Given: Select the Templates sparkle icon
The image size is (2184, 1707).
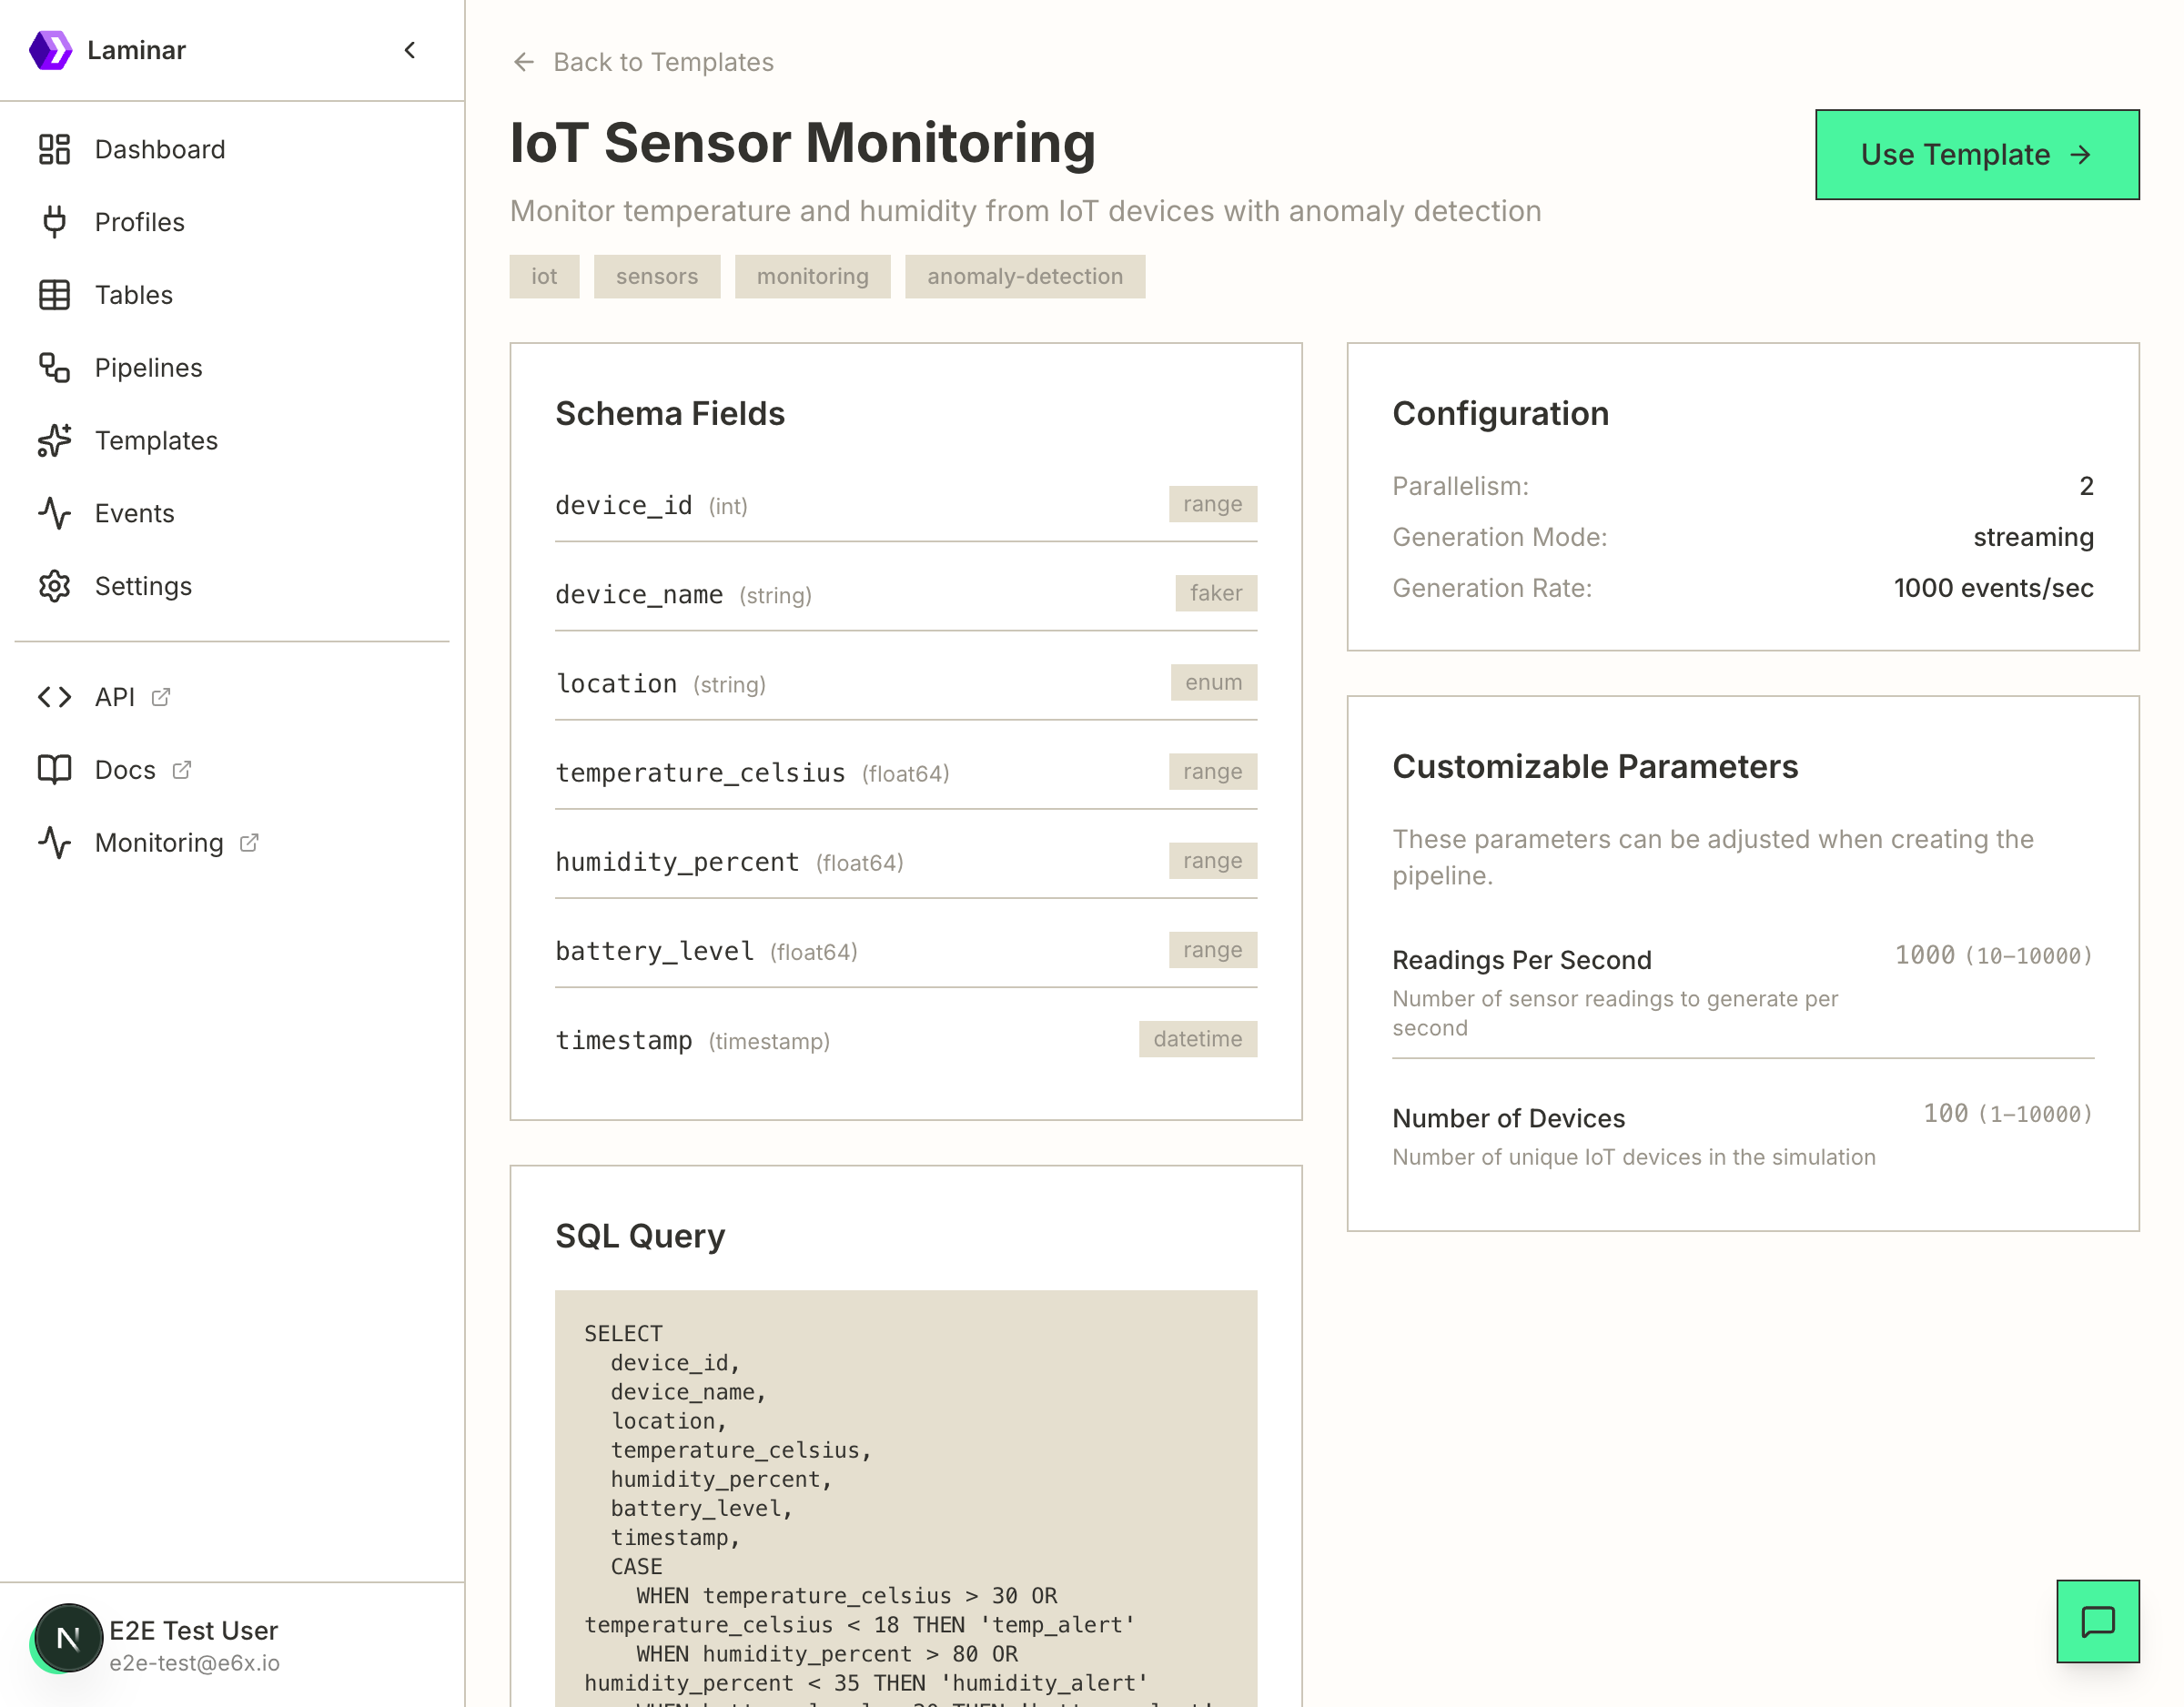Looking at the screenshot, I should 54,441.
